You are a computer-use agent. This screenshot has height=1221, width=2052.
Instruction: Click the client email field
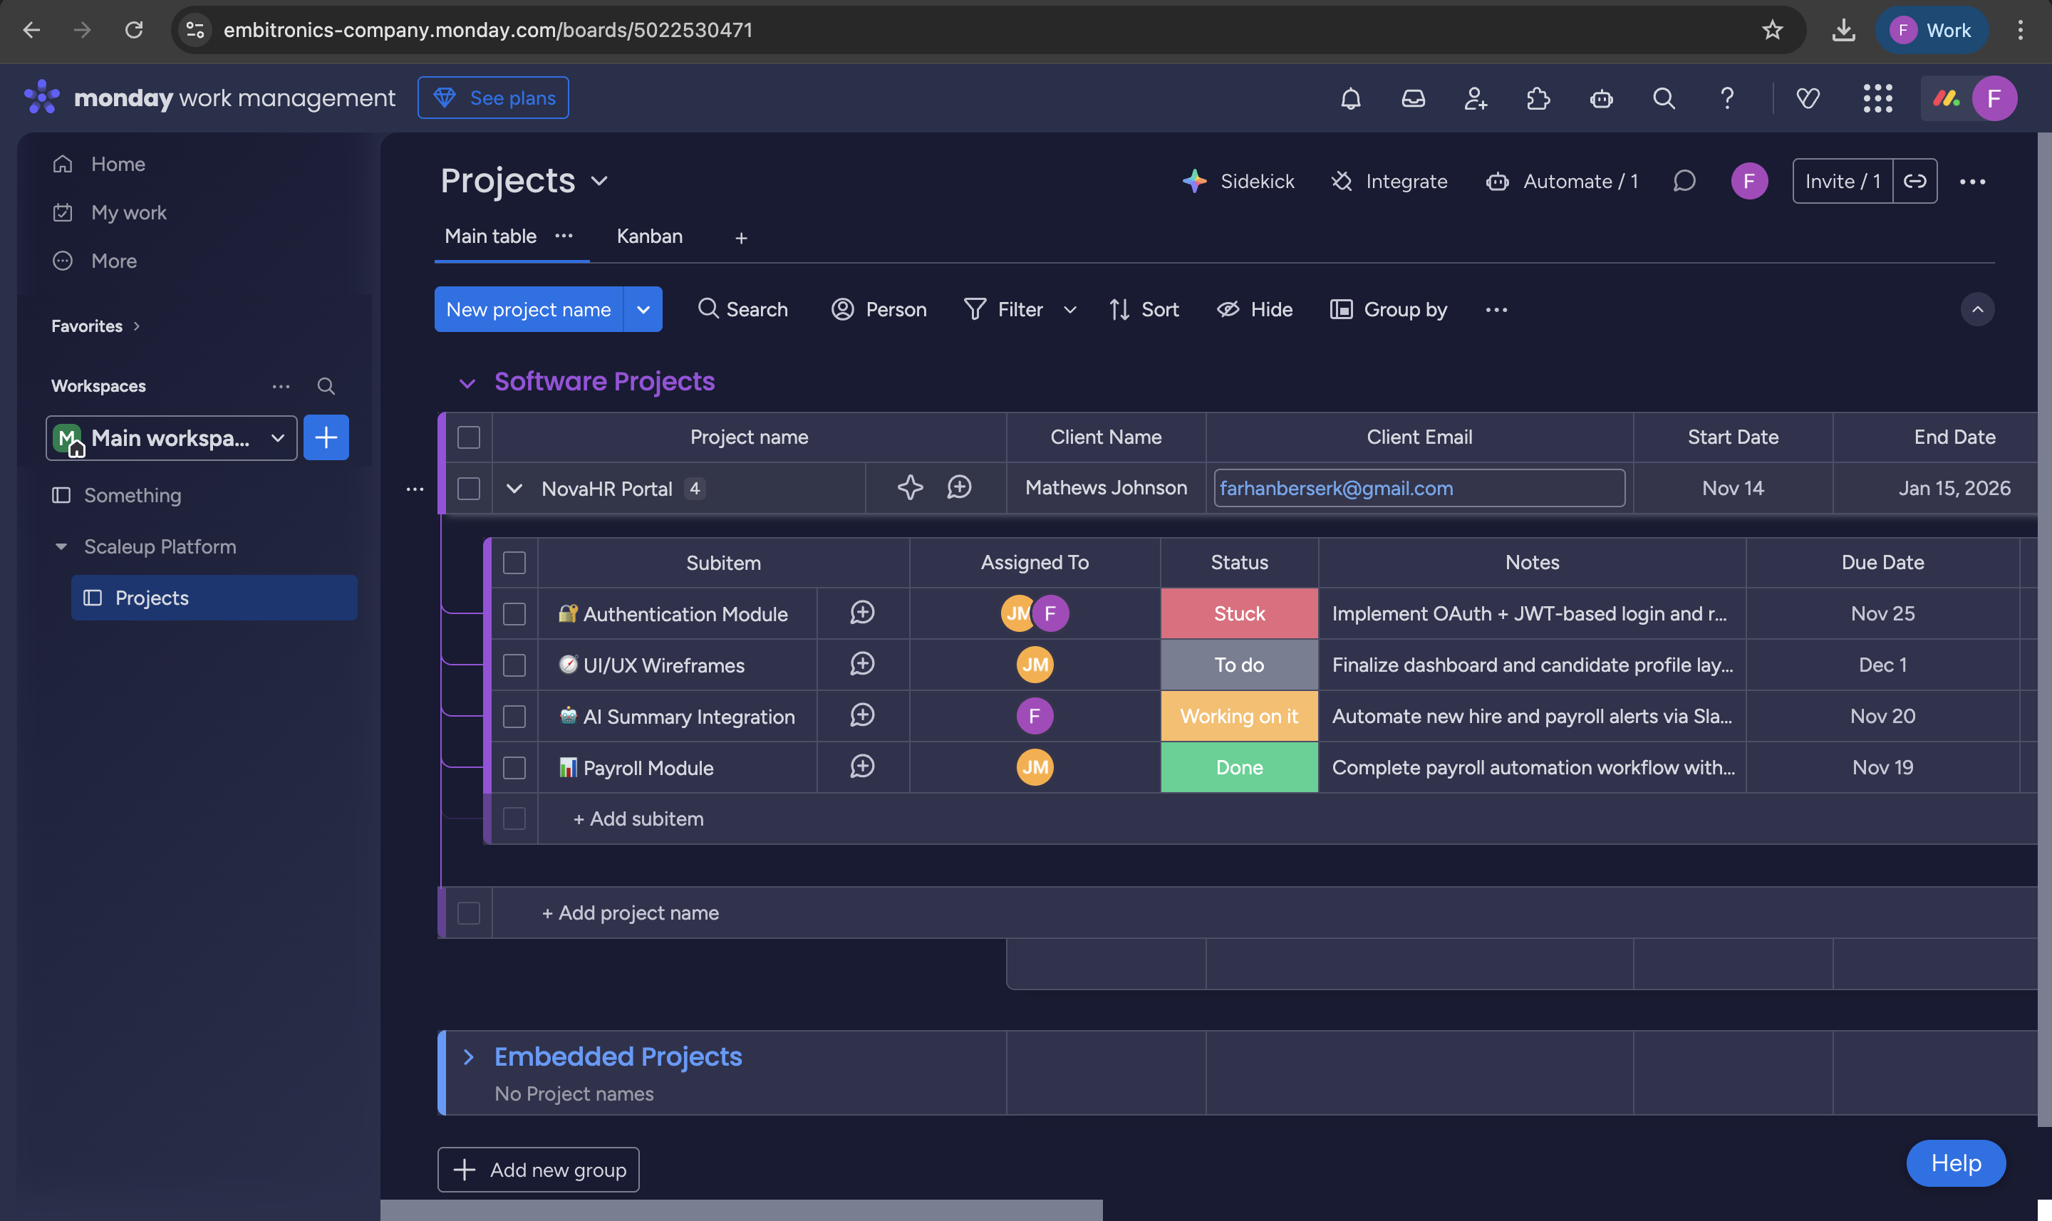click(x=1419, y=488)
